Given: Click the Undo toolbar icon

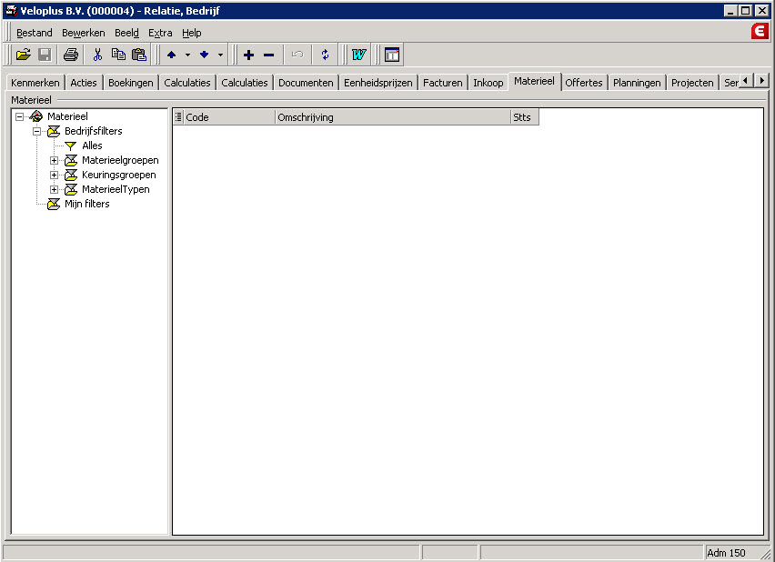Looking at the screenshot, I should 297,55.
